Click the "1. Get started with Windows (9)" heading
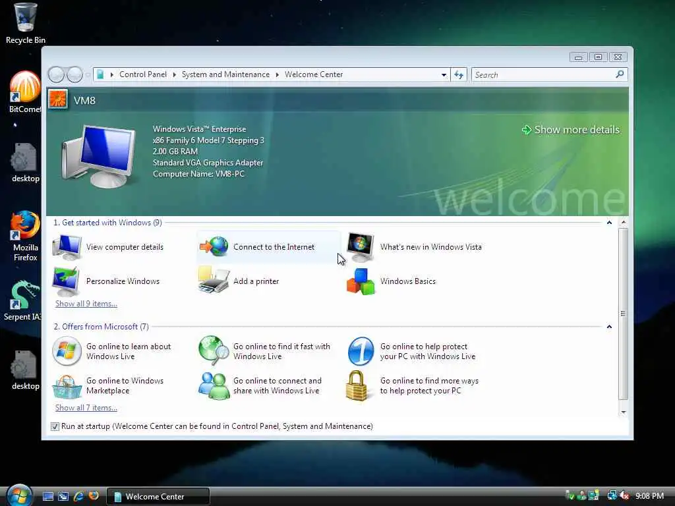Screen dimensions: 675x506 107,223
